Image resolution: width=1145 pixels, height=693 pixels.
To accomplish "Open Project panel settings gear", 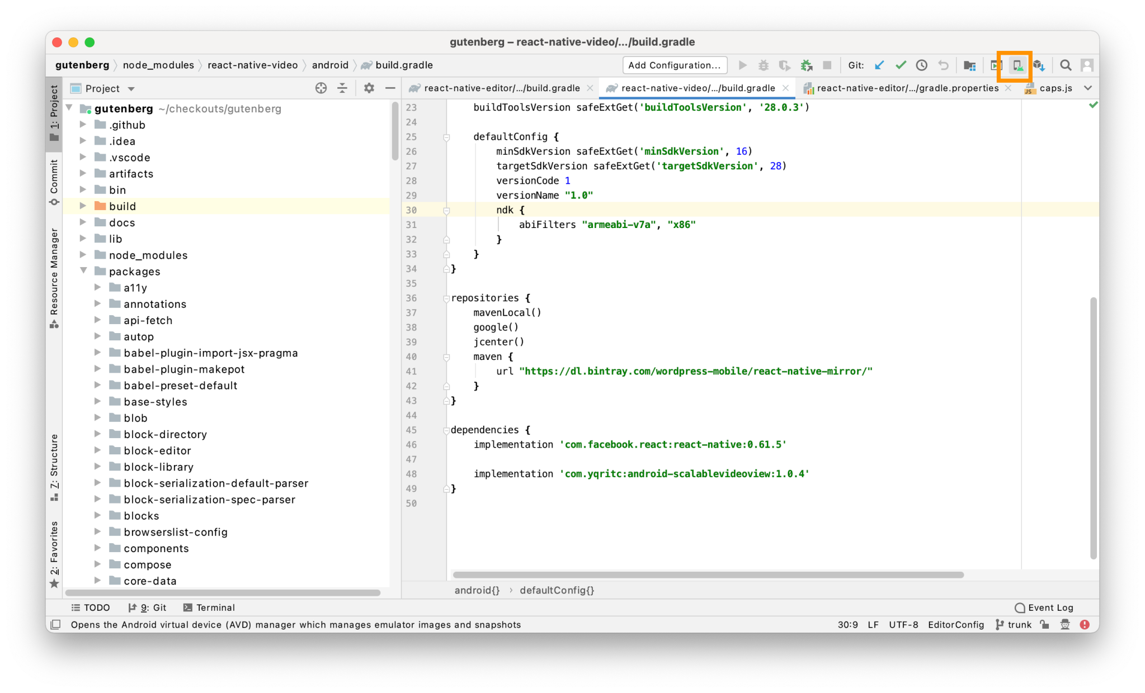I will [x=369, y=88].
